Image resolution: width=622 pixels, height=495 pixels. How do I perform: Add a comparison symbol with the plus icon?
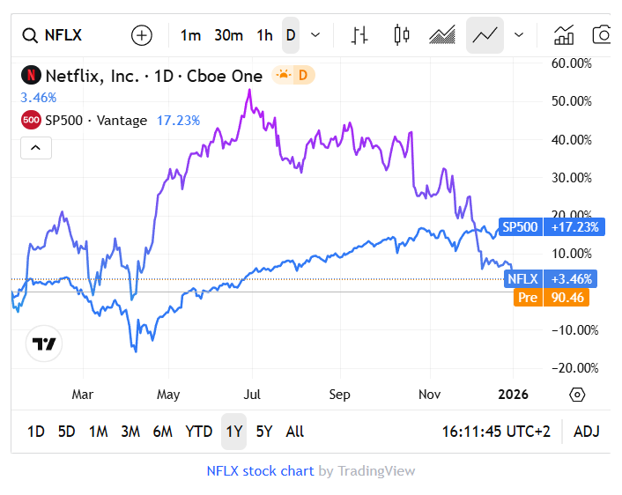pyautogui.click(x=141, y=35)
